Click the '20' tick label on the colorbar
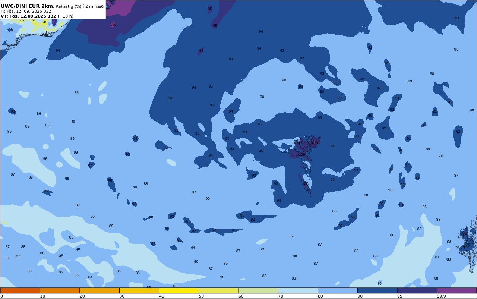 click(82, 296)
